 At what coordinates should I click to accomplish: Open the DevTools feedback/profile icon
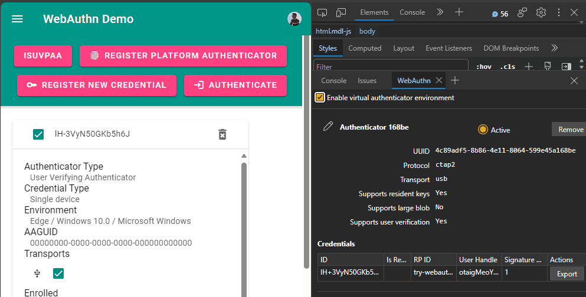coord(522,13)
